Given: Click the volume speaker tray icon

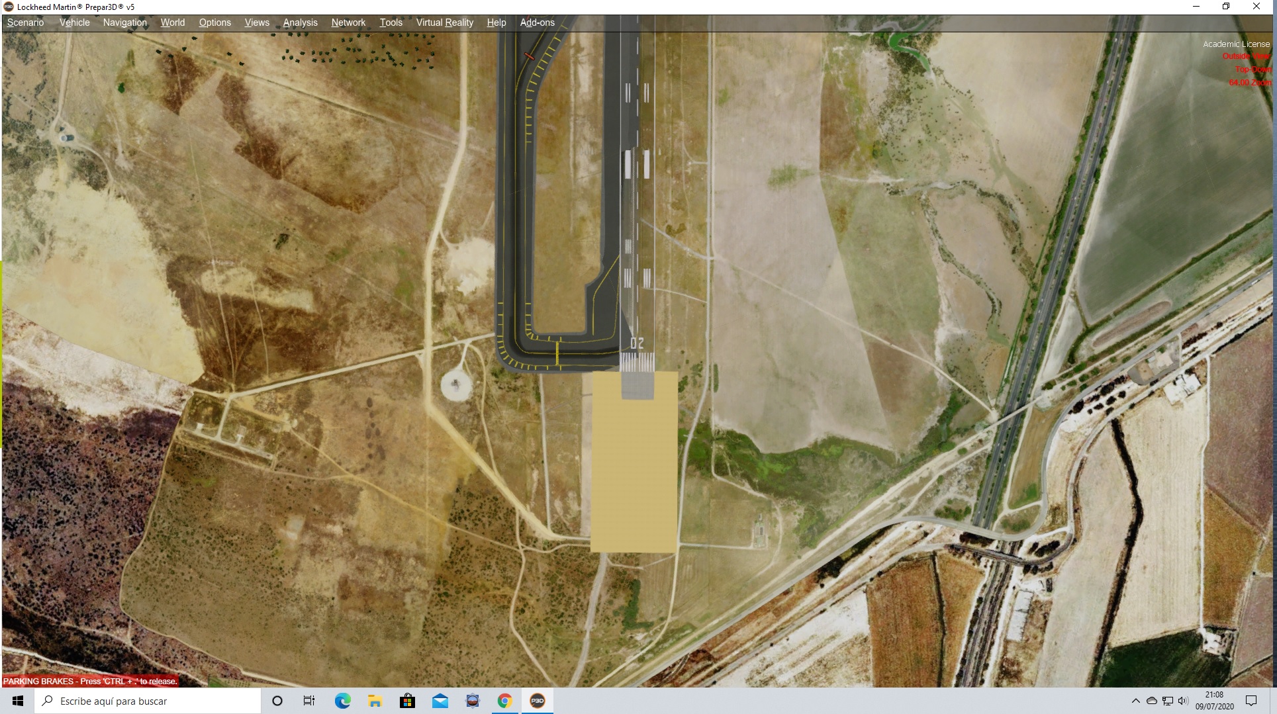Looking at the screenshot, I should point(1183,701).
